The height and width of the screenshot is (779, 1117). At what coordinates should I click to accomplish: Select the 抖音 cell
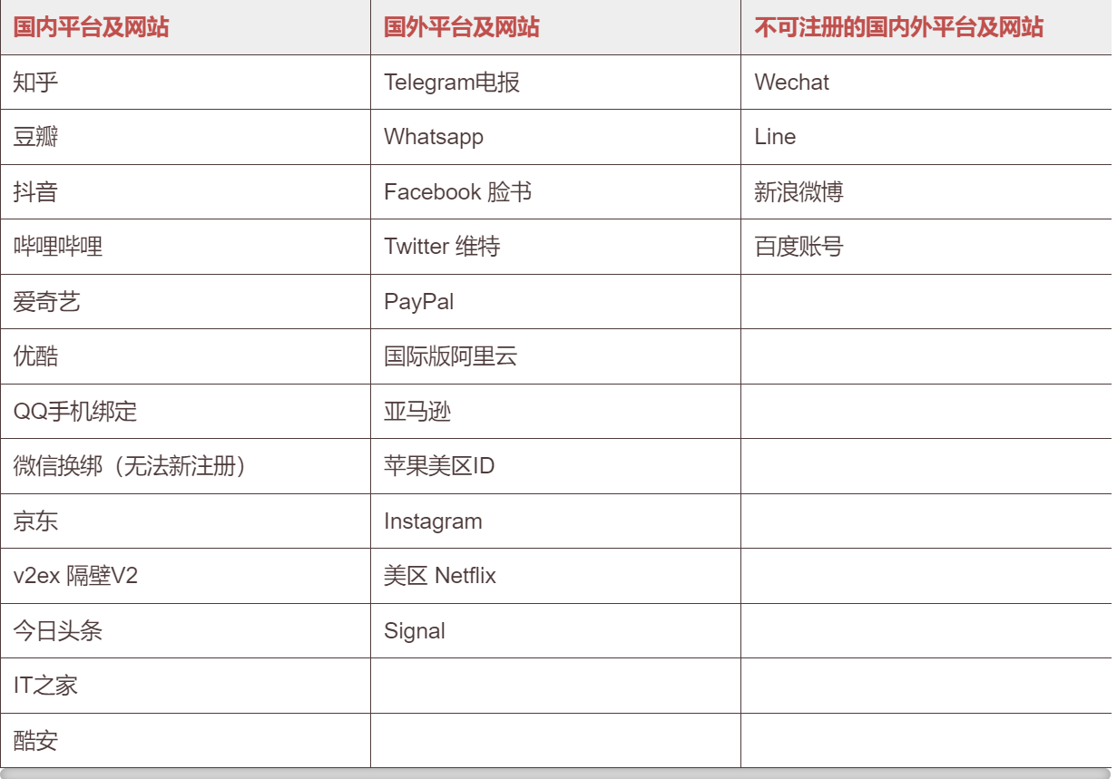point(185,192)
